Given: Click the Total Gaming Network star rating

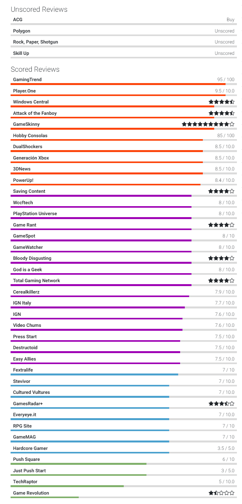Looking at the screenshot, I should [221, 281].
